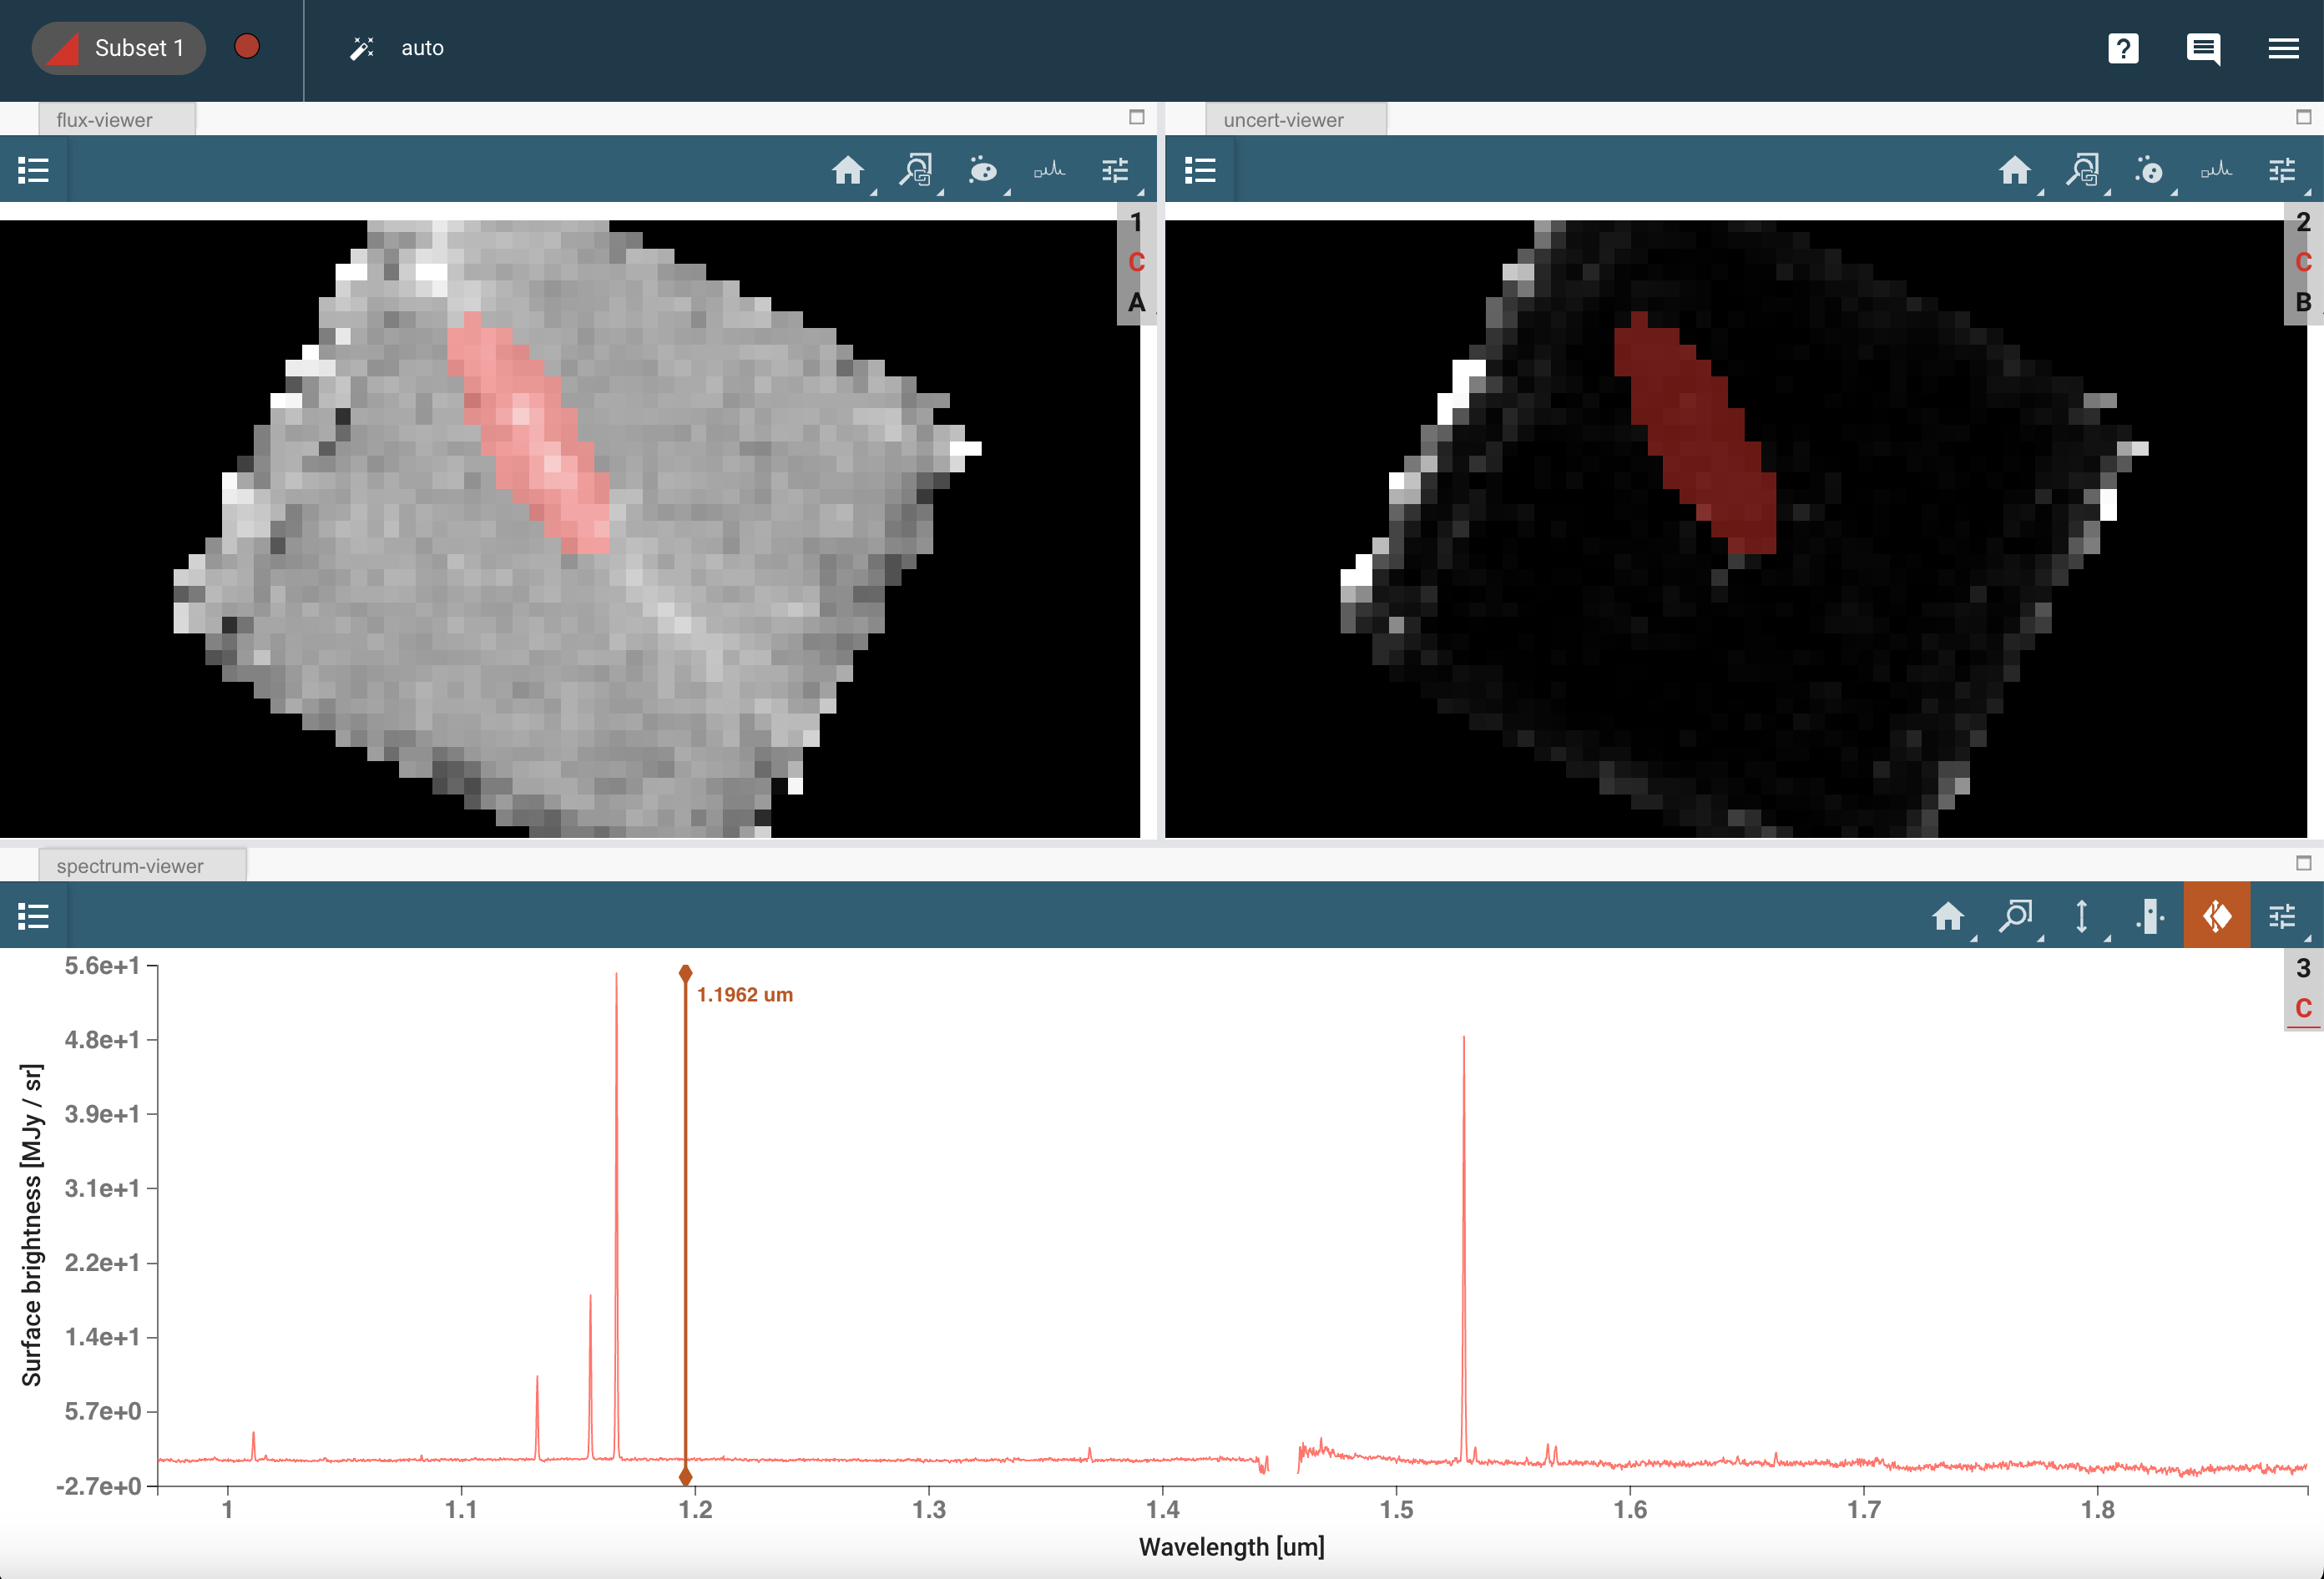The height and width of the screenshot is (1579, 2324).
Task: Click the magic wand auto icon in top bar
Action: (x=361, y=47)
